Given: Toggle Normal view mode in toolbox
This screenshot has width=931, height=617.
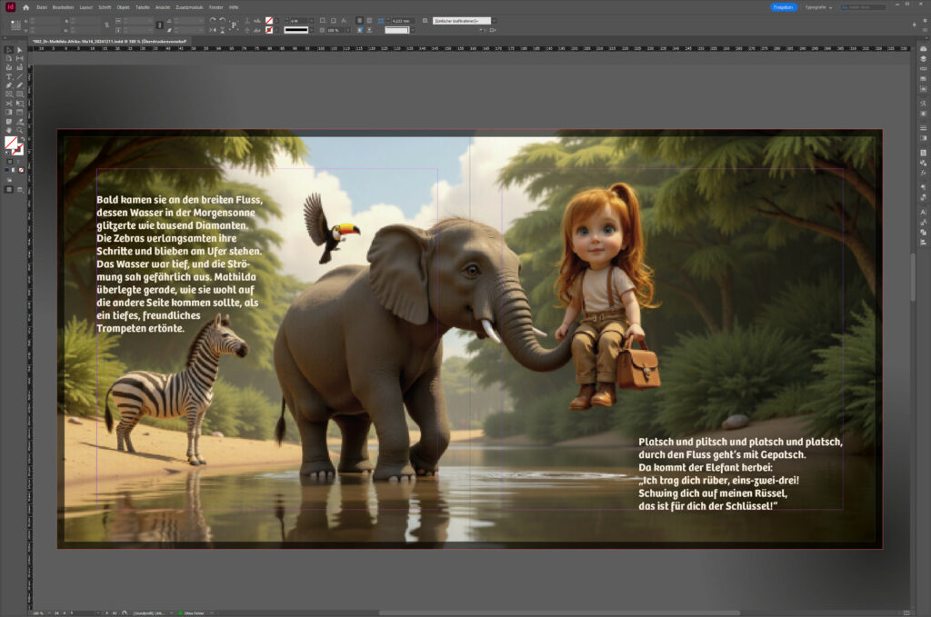Looking at the screenshot, I should coord(9,189).
